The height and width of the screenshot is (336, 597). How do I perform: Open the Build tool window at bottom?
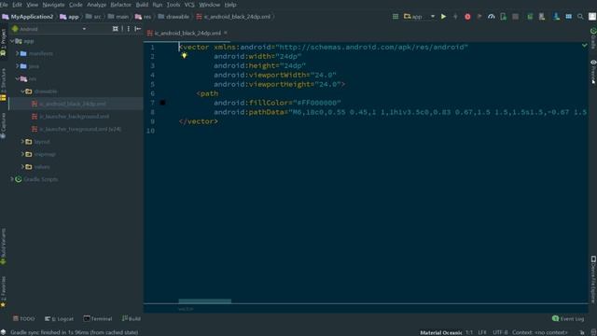[132, 318]
